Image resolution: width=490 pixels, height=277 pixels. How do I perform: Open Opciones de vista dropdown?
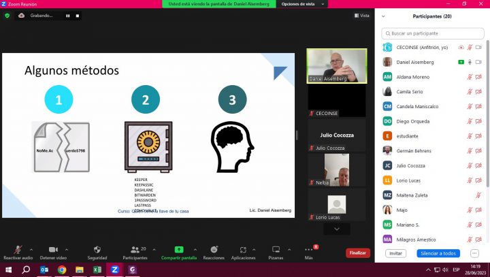click(x=302, y=4)
